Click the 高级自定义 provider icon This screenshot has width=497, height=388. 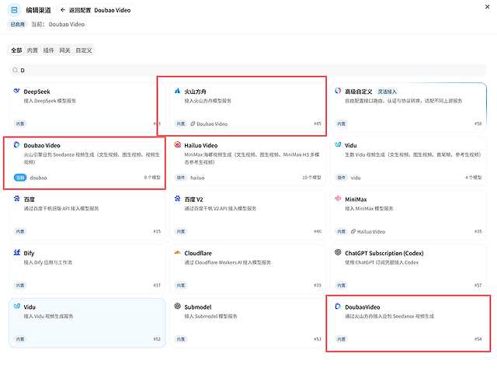pos(338,91)
